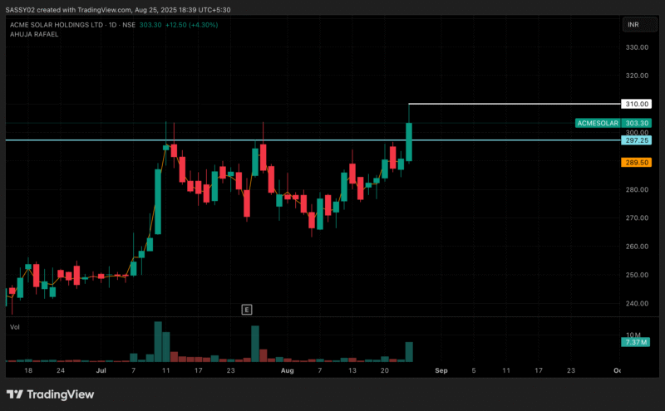Select the white horizontal line at 310

coord(515,104)
